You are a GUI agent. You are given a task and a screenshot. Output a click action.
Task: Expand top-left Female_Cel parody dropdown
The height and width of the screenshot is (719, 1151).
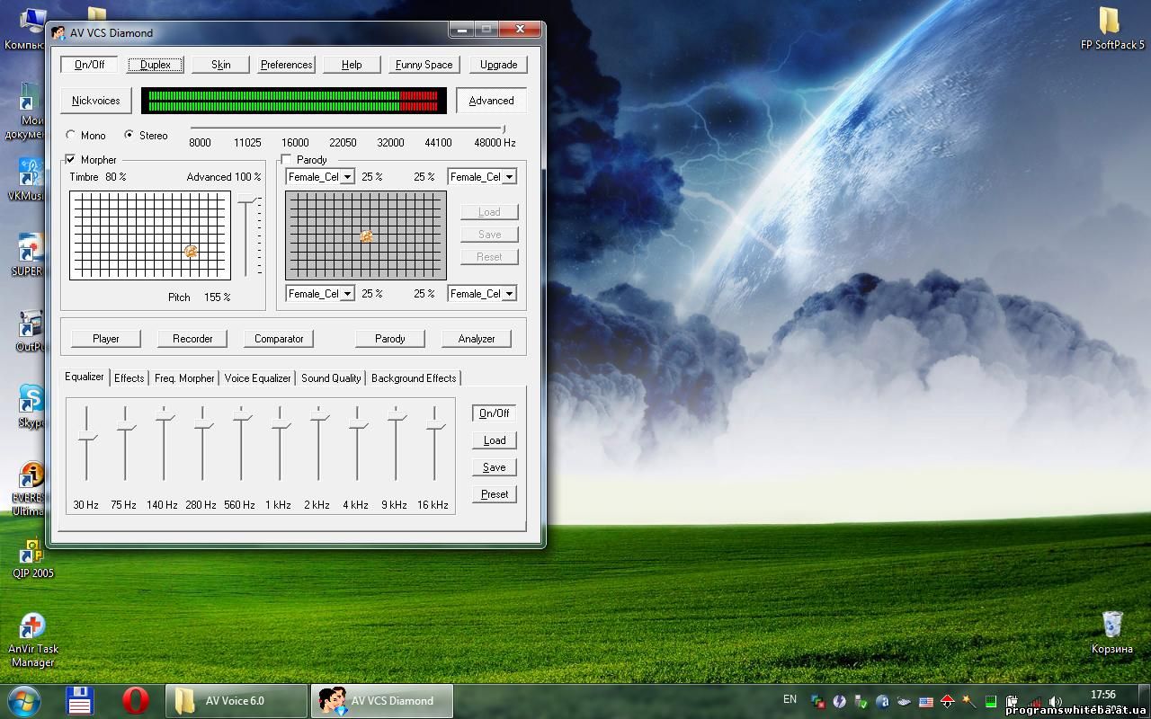(347, 177)
